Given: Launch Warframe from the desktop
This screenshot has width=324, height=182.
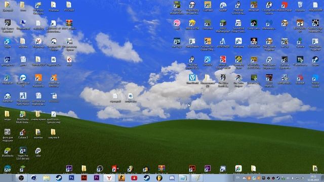Looking at the screenshot, I should pos(238,42).
